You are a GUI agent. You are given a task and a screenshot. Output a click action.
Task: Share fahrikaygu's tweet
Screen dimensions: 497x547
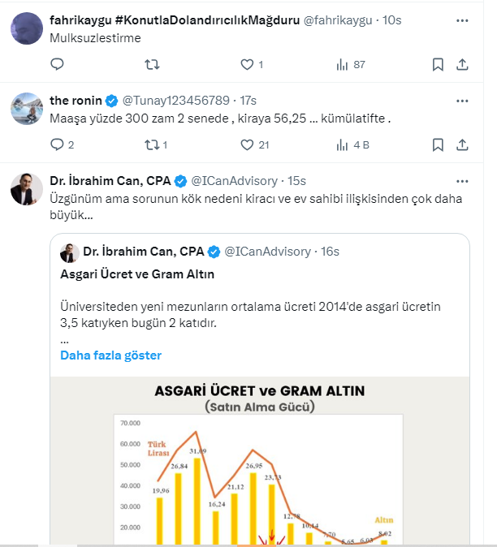pos(462,64)
